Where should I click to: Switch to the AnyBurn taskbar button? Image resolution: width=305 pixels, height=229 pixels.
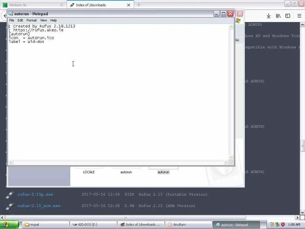pos(189,225)
